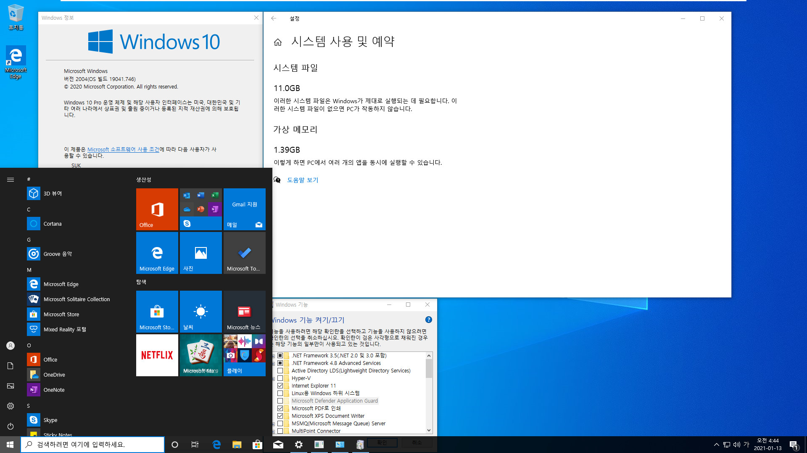807x453 pixels.
Task: Open Task View on the taskbar
Action: pos(195,445)
